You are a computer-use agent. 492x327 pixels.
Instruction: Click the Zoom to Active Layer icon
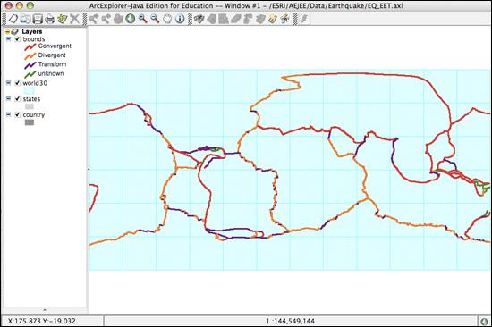click(x=118, y=19)
